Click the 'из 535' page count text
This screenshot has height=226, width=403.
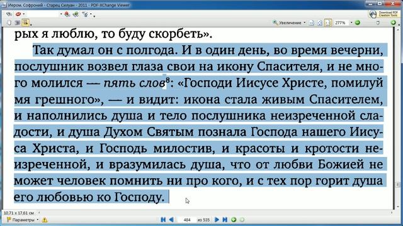coord(203,220)
